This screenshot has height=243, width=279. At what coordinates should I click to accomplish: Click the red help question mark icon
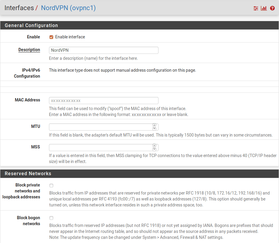pyautogui.click(x=272, y=8)
